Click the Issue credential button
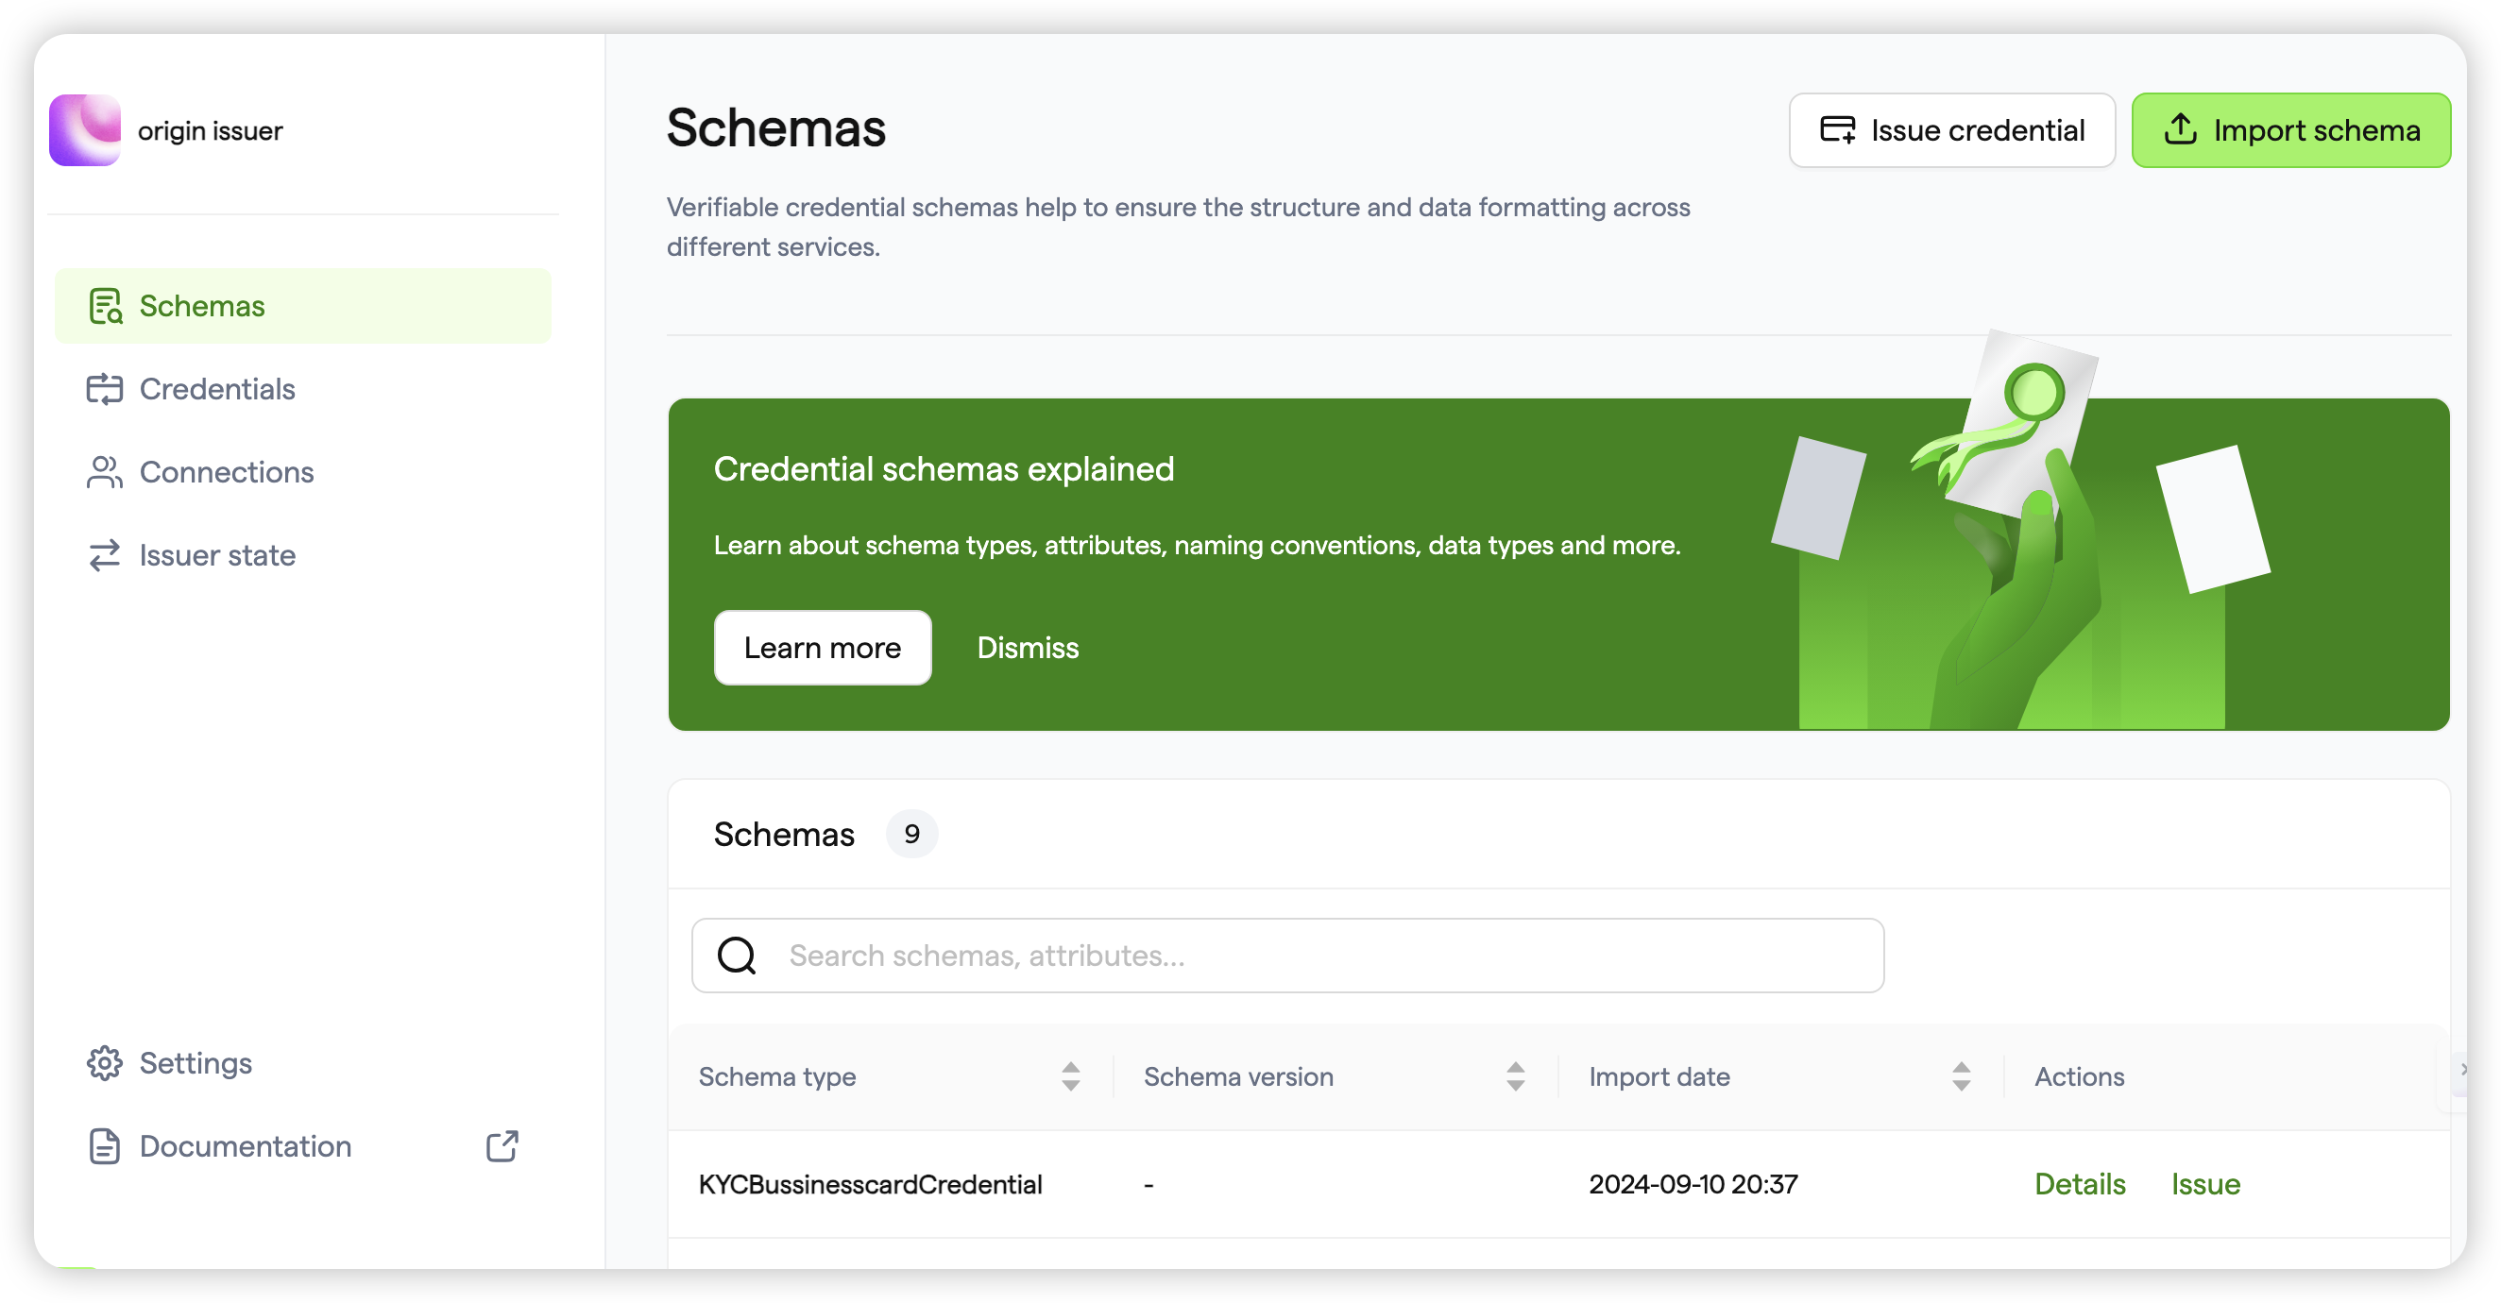 (1951, 130)
